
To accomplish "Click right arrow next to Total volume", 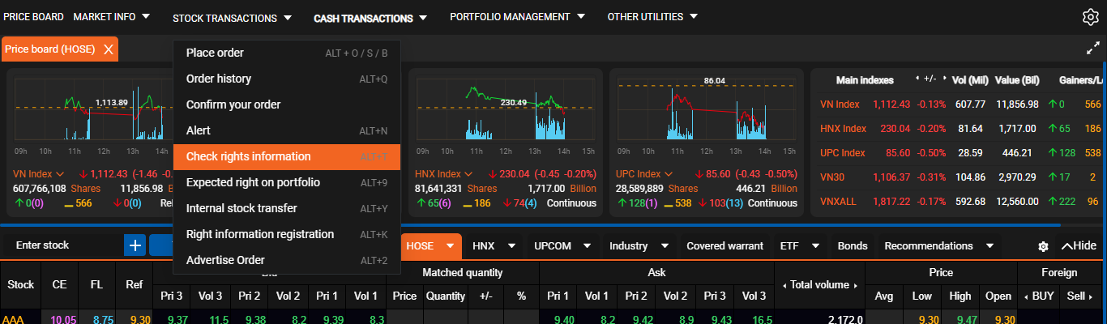I will tap(854, 284).
